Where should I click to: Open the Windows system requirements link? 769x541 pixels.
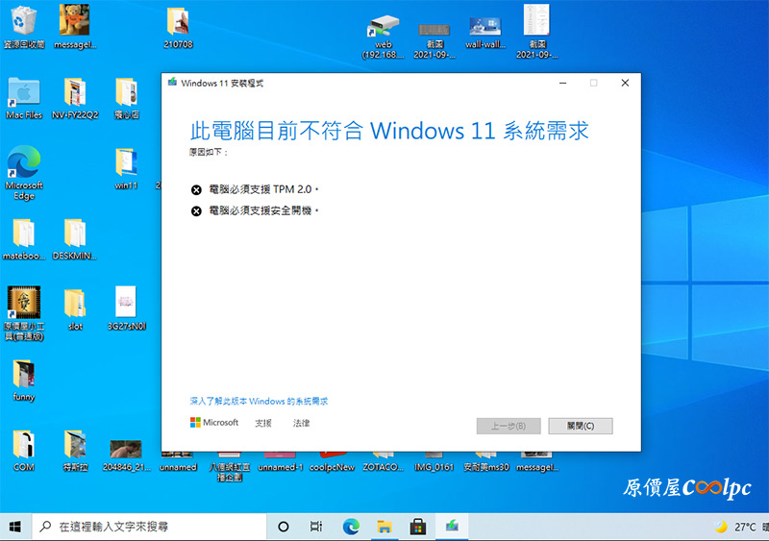coord(259,402)
